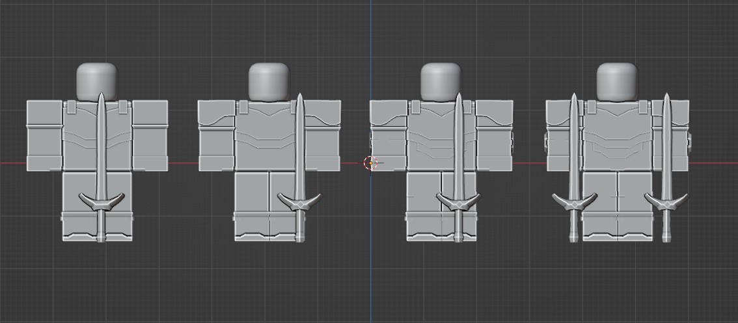Select the legs of the dual-sword figure

[x=618, y=207]
